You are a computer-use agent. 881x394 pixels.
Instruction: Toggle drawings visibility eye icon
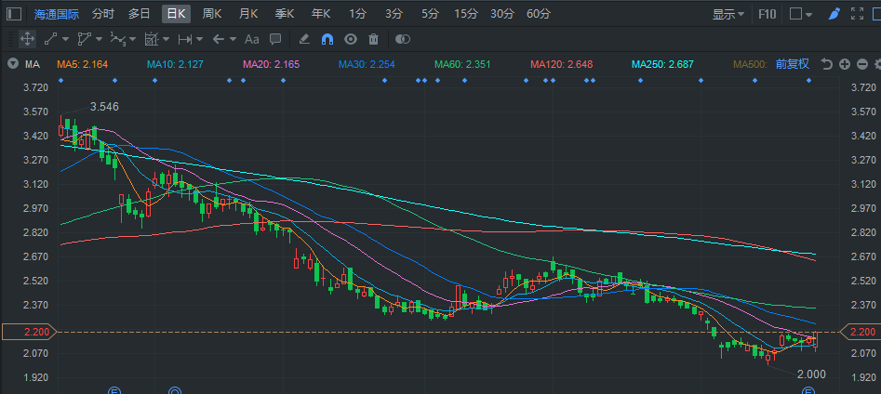click(x=351, y=39)
